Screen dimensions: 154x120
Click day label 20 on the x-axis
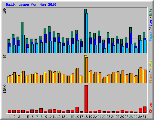pos(95,117)
